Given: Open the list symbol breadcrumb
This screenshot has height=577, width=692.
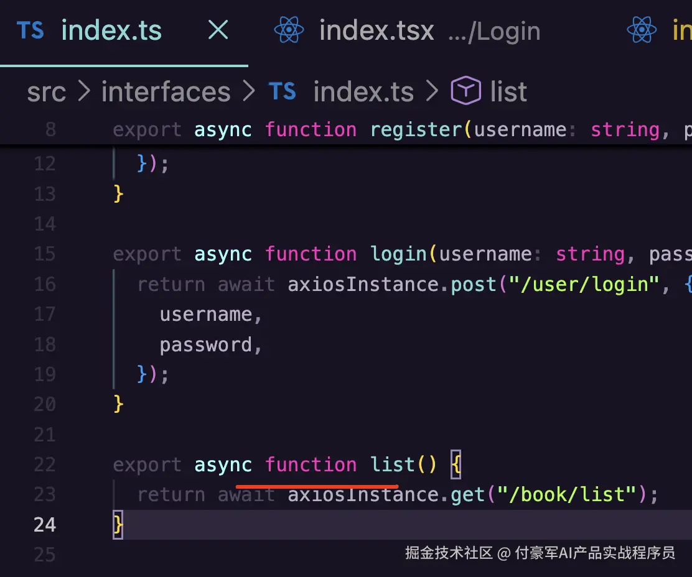Looking at the screenshot, I should [508, 91].
